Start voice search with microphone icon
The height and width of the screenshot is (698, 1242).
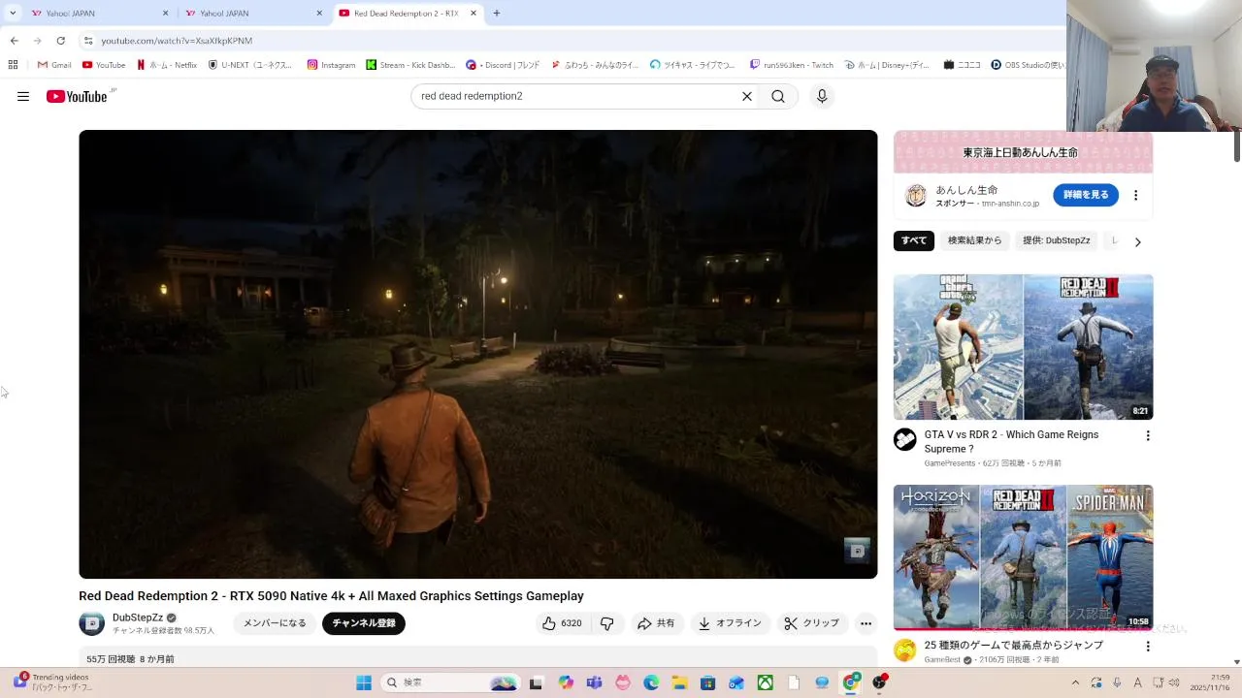pos(822,96)
